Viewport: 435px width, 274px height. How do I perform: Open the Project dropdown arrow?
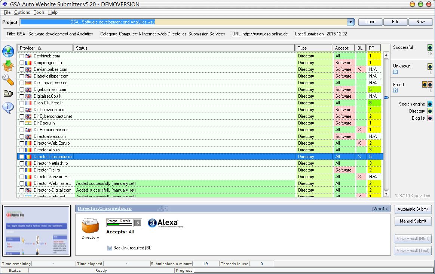(x=351, y=22)
